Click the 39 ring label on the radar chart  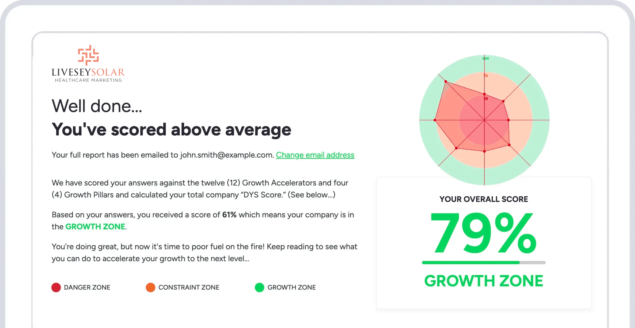486,99
